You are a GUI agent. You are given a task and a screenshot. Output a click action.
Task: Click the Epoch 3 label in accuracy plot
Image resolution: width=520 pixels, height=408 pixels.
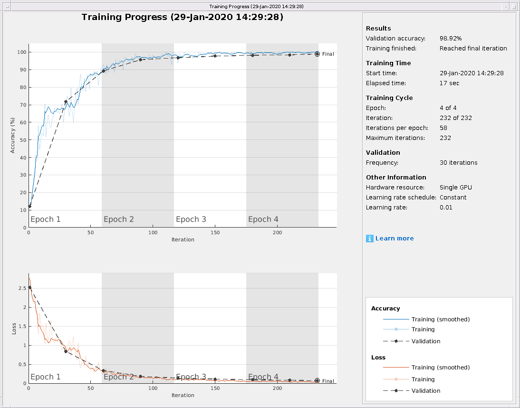click(191, 219)
